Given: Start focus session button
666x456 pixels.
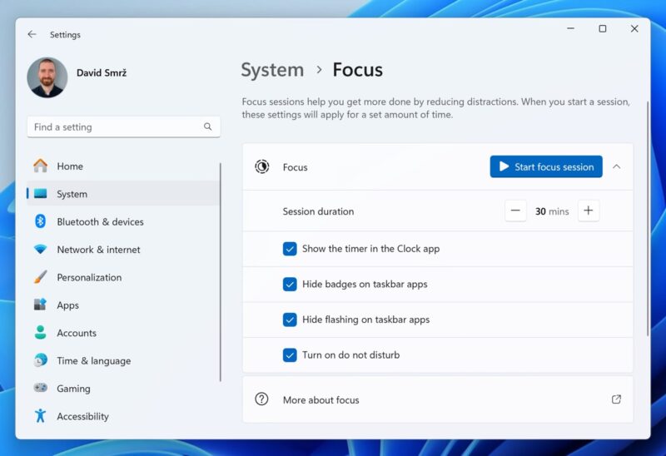Looking at the screenshot, I should [546, 166].
